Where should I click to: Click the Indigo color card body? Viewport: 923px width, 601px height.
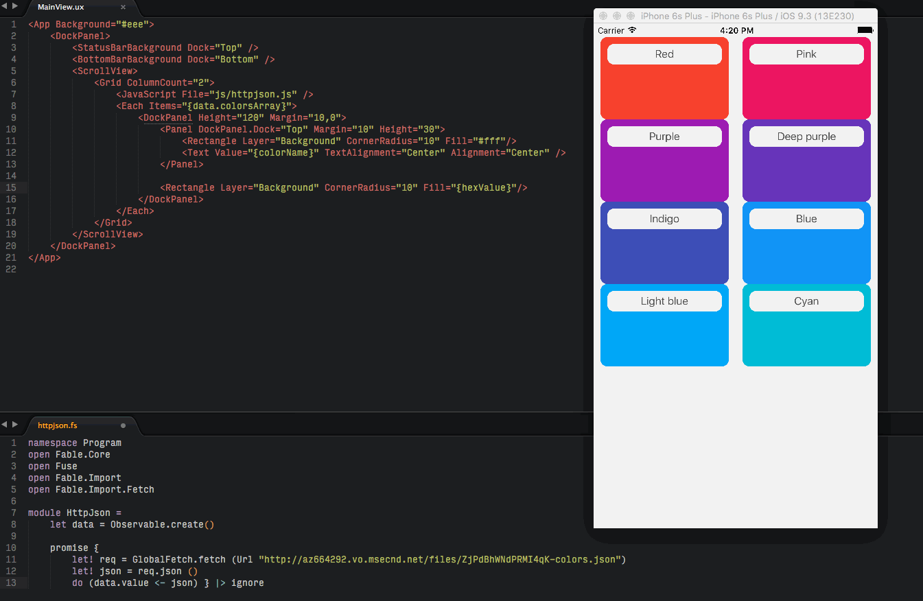point(664,256)
